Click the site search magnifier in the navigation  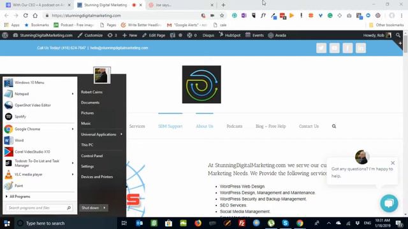334,126
